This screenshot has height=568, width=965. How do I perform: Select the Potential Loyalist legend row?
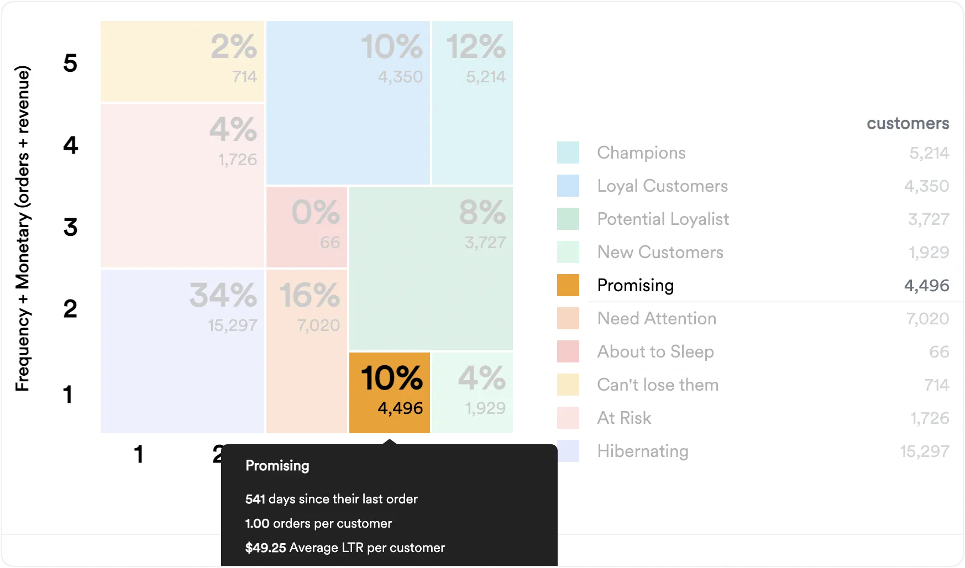pos(753,219)
